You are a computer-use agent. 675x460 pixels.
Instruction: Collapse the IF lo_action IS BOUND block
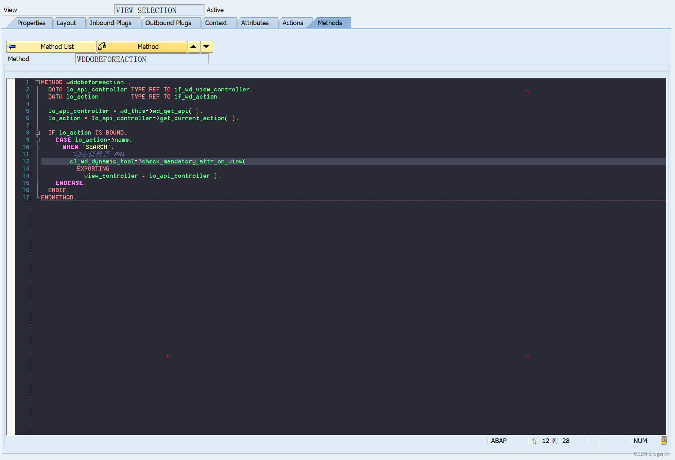tap(37, 133)
